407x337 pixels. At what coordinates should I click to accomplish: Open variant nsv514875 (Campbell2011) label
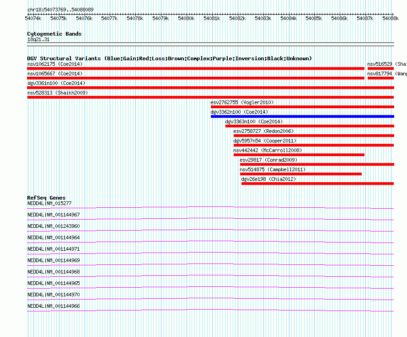click(x=273, y=169)
